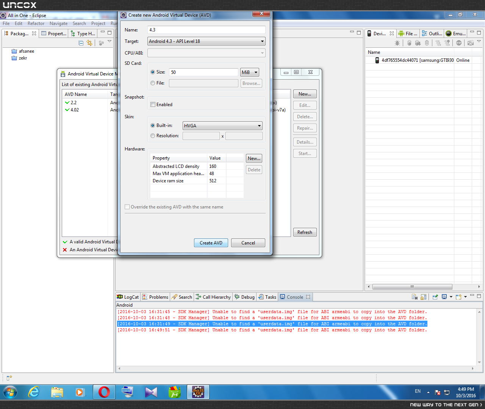Open Devices view menu triangle
The image size is (485, 409).
pos(479,41)
